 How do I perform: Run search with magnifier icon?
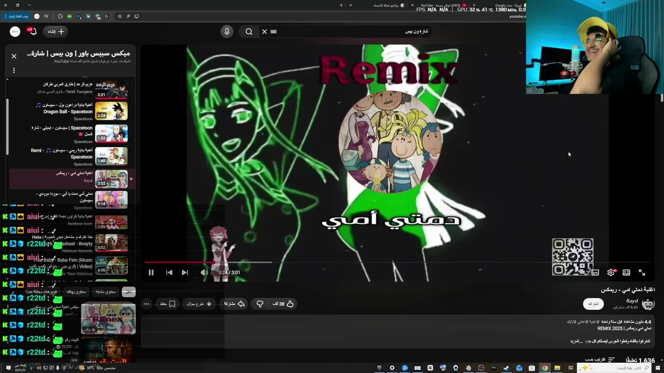point(249,32)
